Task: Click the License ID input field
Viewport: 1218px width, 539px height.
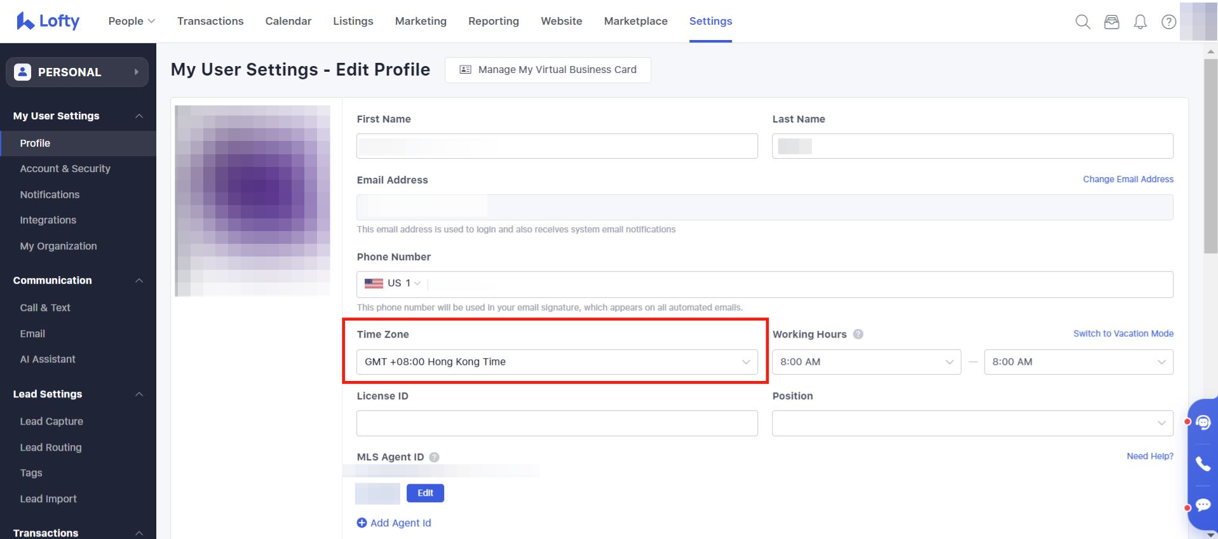Action: point(557,423)
